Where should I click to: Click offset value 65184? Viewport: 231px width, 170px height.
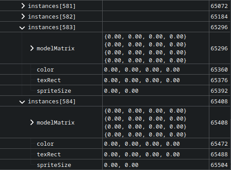click(219, 17)
